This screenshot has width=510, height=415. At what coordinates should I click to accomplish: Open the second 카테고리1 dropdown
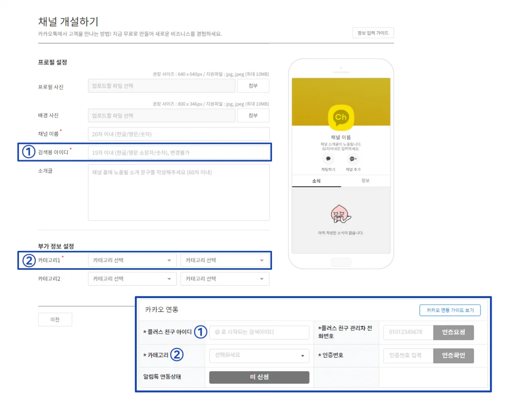[x=225, y=260]
